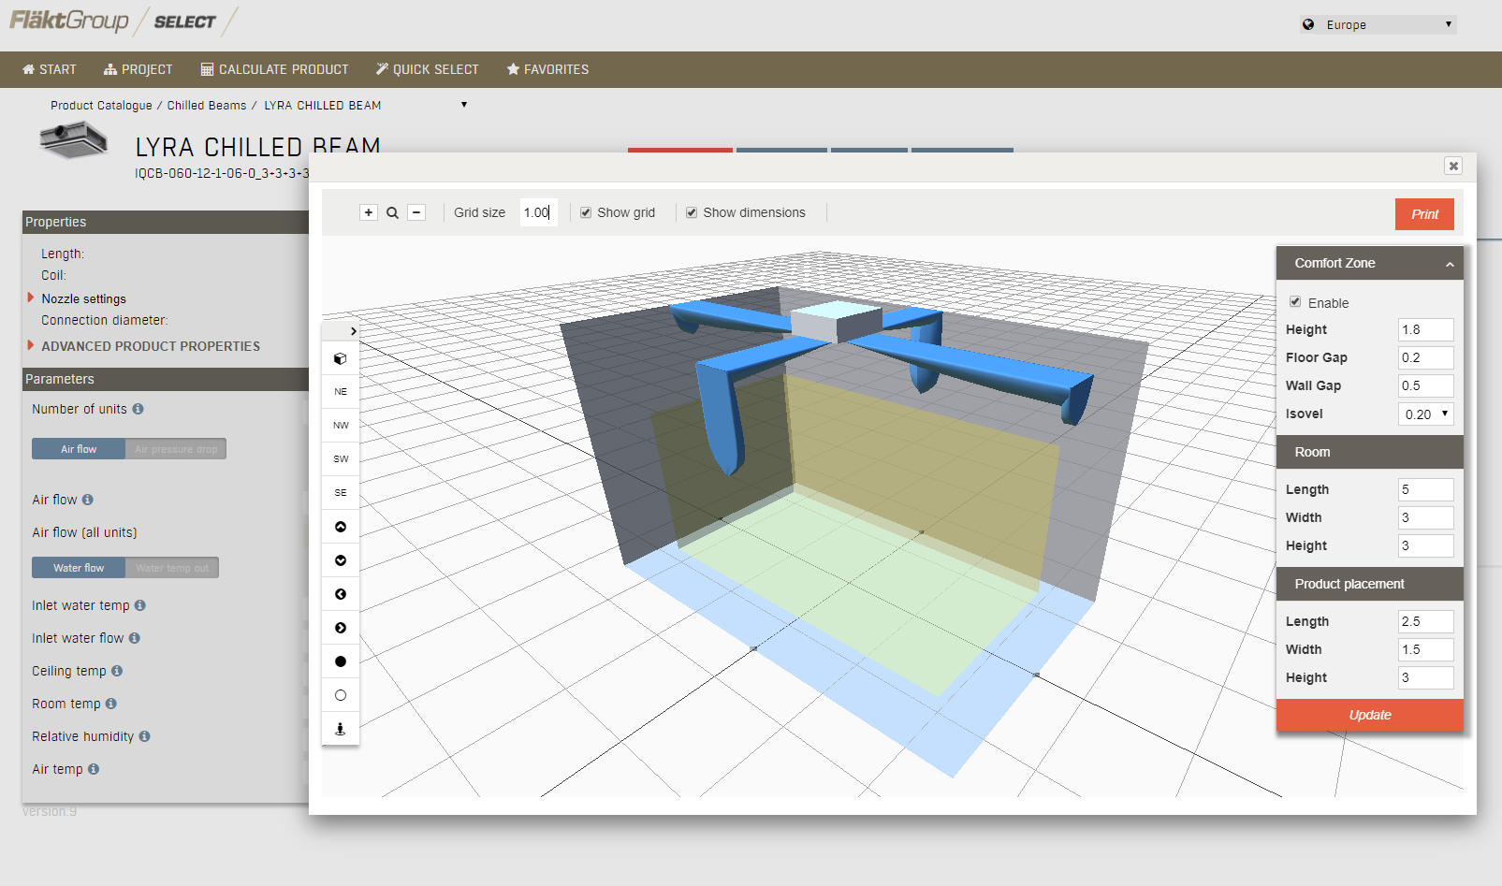
Task: Open the Isovel dropdown
Action: click(x=1426, y=414)
